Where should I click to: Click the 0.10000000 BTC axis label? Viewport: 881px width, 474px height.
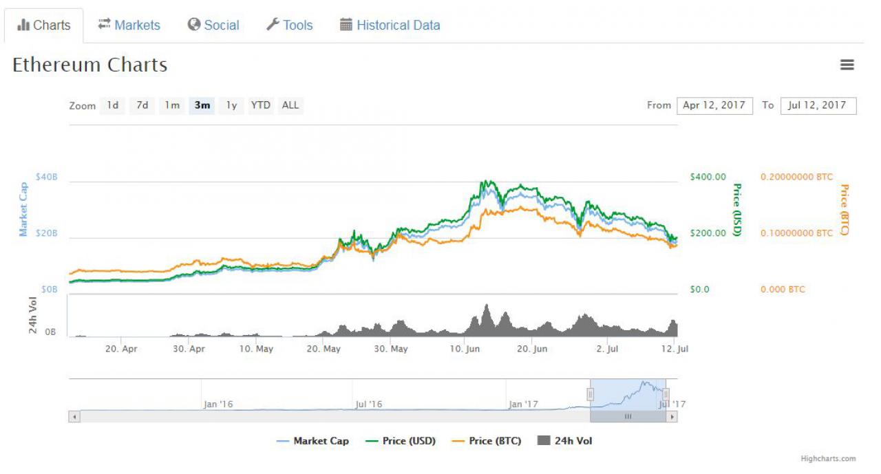796,233
